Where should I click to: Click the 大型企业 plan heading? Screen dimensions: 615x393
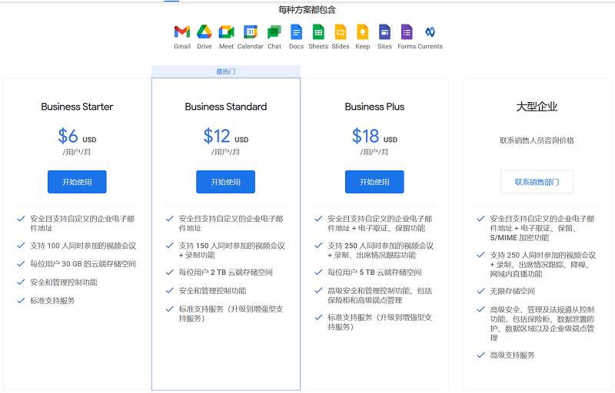pyautogui.click(x=537, y=107)
